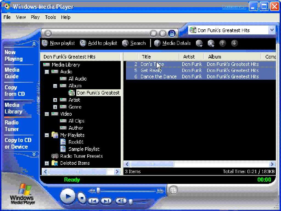Viewport: 281px width, 211px height.
Task: Open Media Details
Action: pyautogui.click(x=172, y=43)
